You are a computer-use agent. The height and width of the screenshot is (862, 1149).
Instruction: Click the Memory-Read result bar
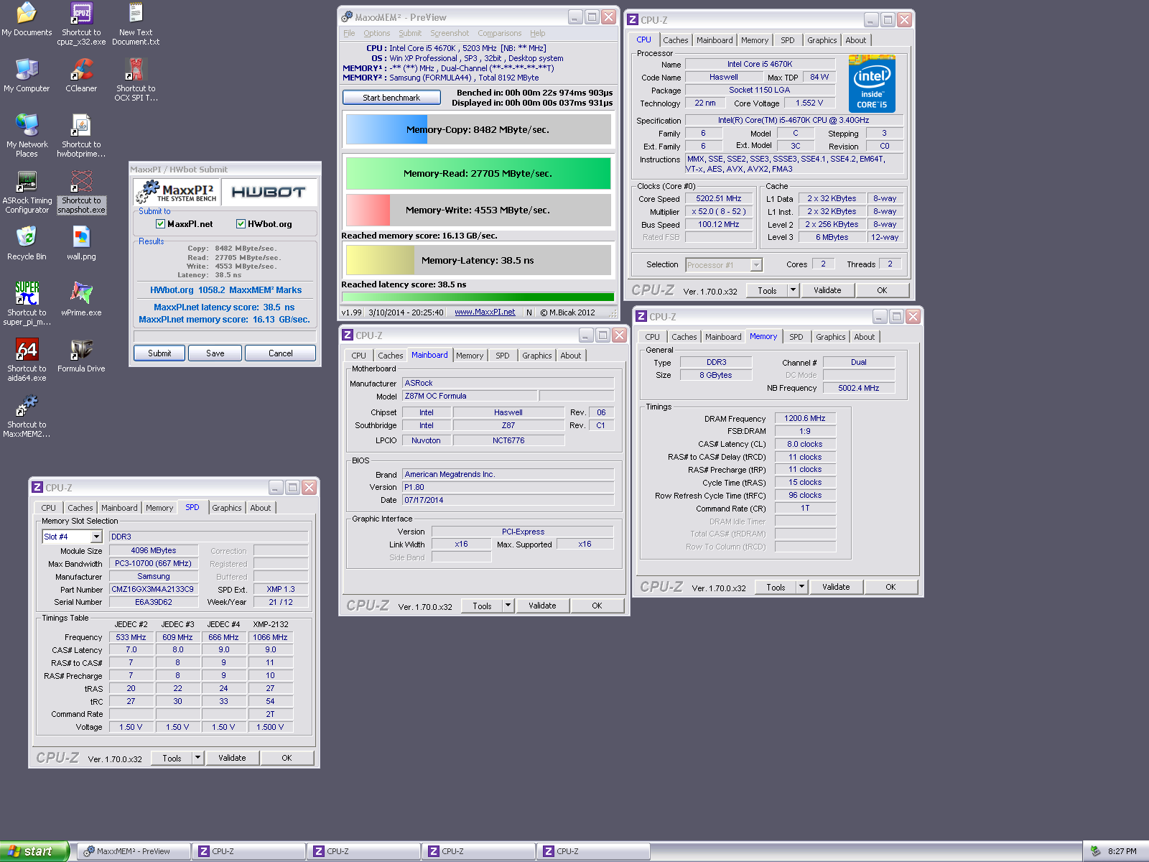478,174
